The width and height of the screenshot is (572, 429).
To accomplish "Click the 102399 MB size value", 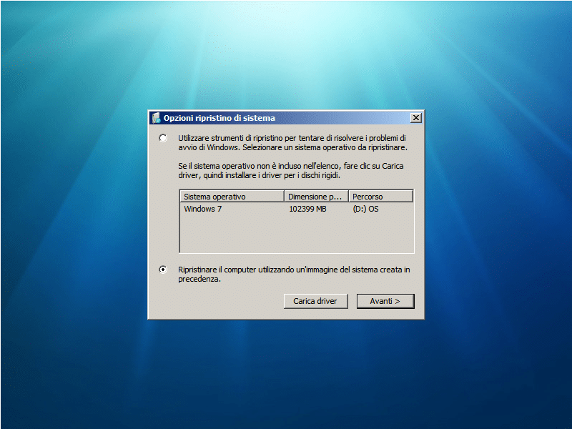I will tap(307, 209).
